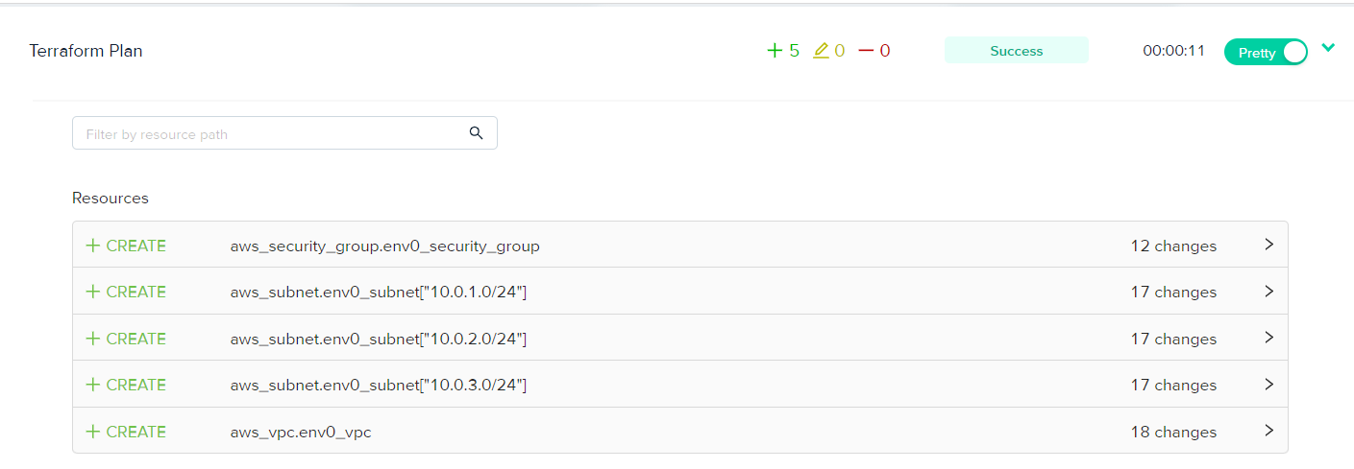Click the green plus additions count icon
This screenshot has width=1354, height=469.
coord(775,51)
